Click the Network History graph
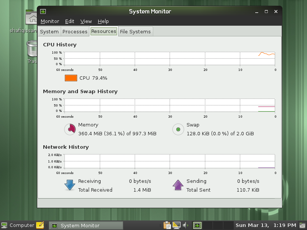The image size is (307, 230). click(170, 161)
